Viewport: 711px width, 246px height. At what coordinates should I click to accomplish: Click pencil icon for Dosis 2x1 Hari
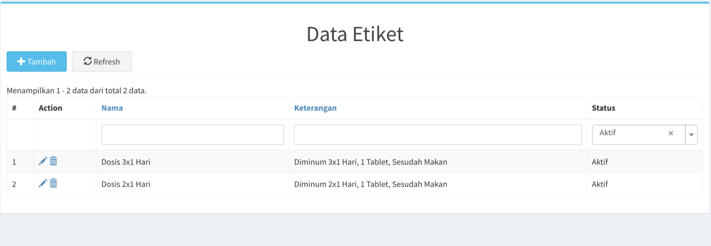[43, 183]
